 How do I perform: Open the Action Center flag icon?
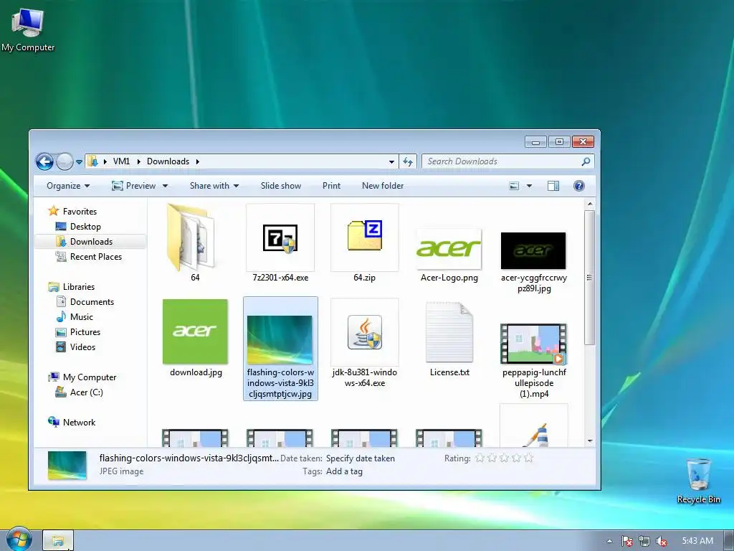626,541
